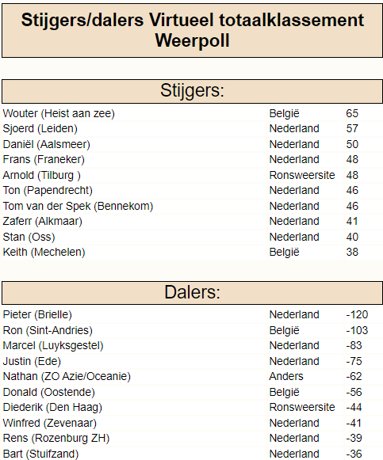Image resolution: width=383 pixels, height=460 pixels.
Task: Select the Ronsweersite label beside Arnold
Action: pyautogui.click(x=302, y=176)
